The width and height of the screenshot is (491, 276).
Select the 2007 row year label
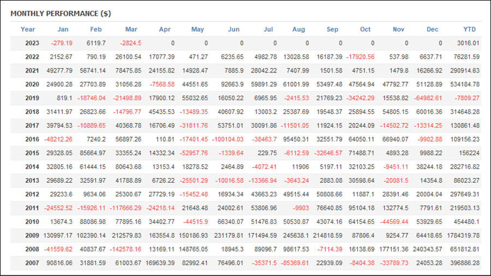(32, 263)
